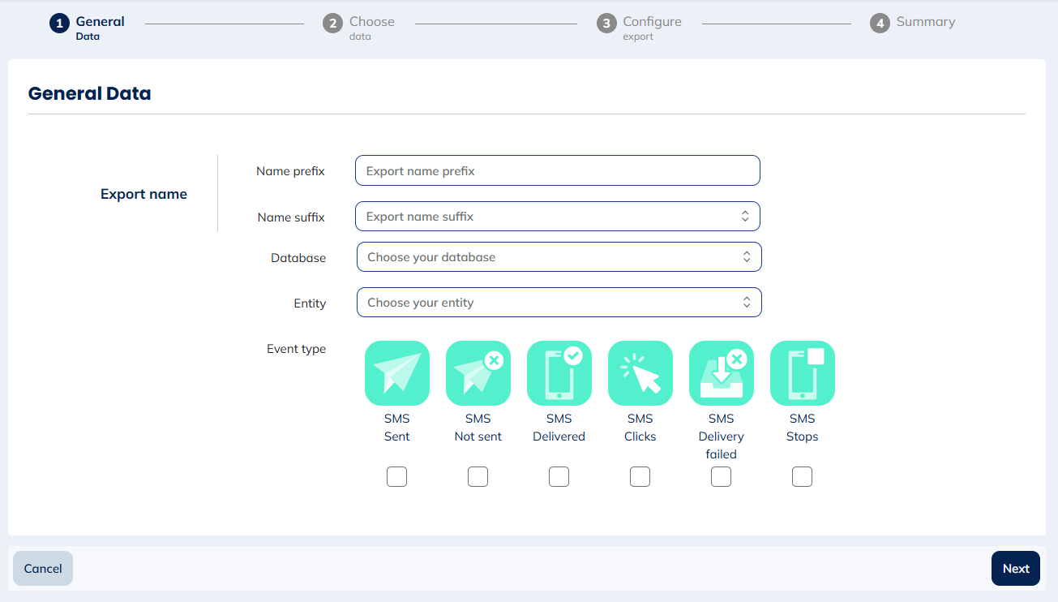This screenshot has height=602, width=1058.
Task: Cancel the export wizard
Action: [42, 568]
